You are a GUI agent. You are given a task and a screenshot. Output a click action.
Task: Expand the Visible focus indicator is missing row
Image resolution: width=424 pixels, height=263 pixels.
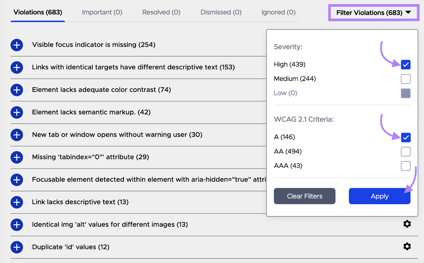coord(17,45)
